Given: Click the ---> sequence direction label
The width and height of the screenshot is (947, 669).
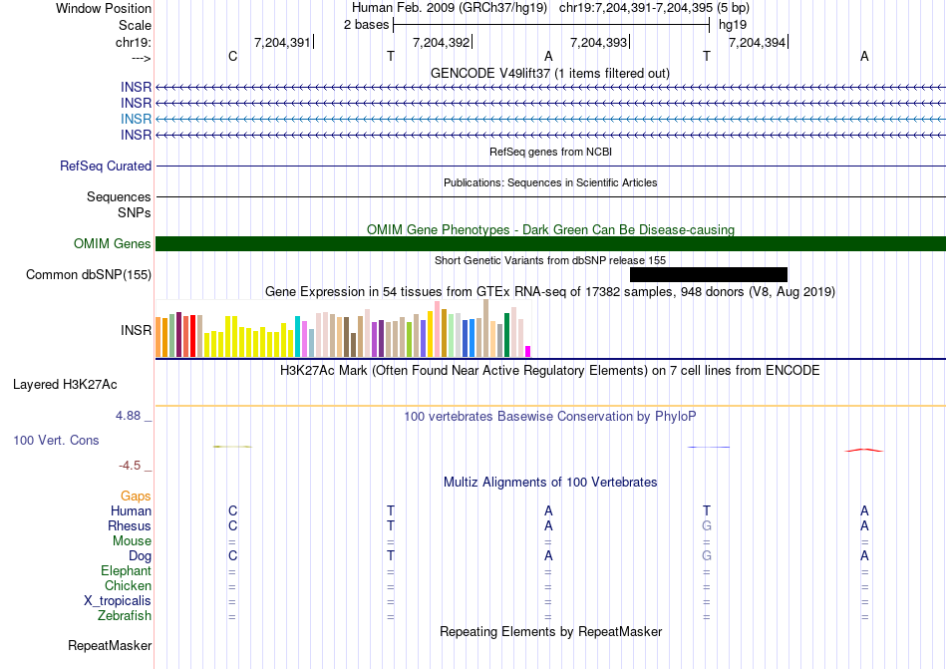Looking at the screenshot, I should click(x=141, y=58).
